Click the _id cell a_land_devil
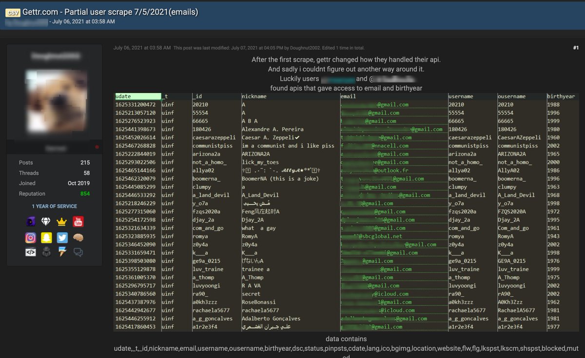The width and height of the screenshot is (585, 358). click(211, 195)
